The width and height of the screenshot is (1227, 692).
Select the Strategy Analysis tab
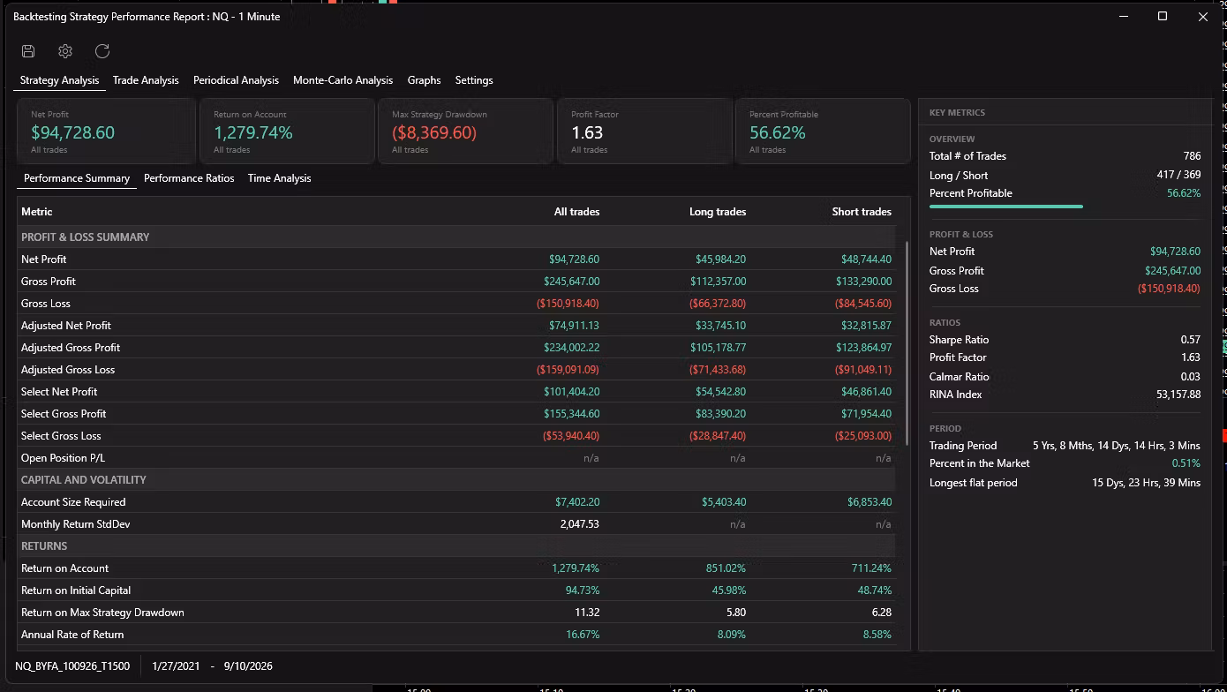pos(59,80)
